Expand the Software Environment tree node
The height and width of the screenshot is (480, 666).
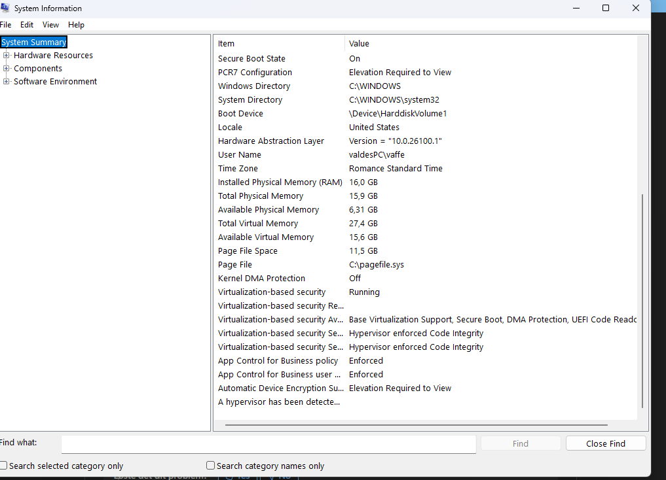(x=6, y=81)
